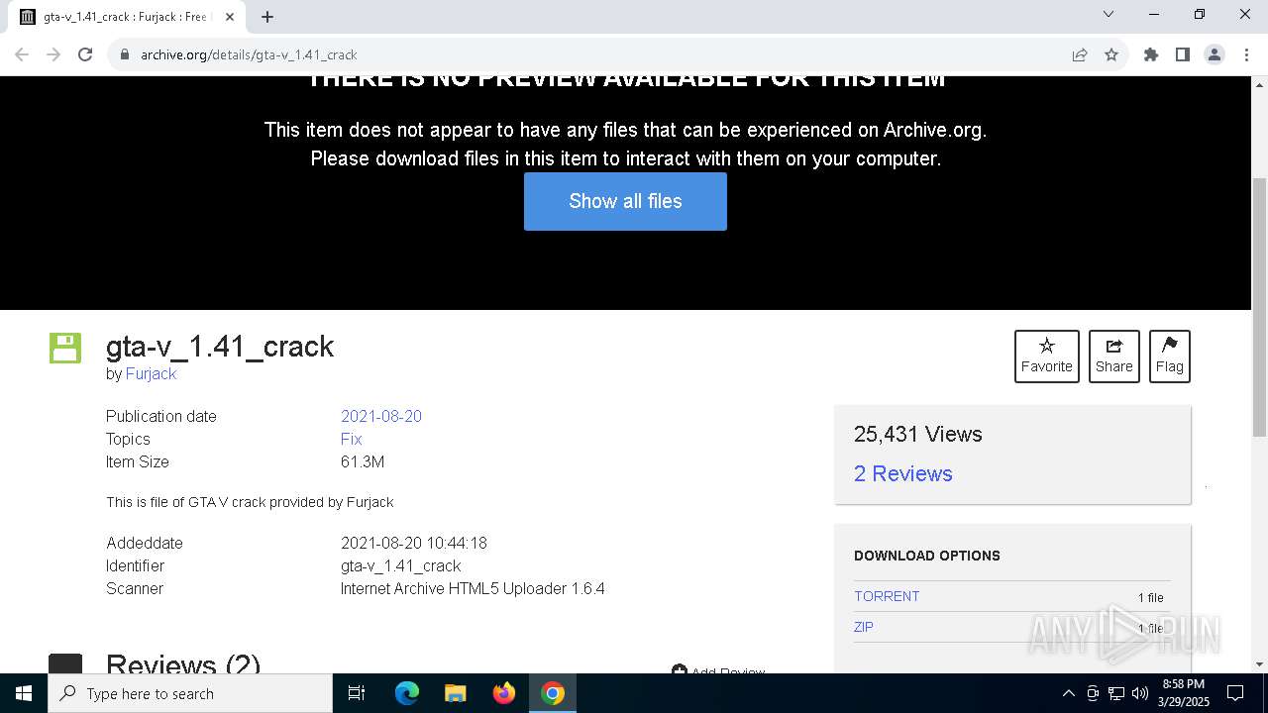The width and height of the screenshot is (1268, 713).
Task: Click the scrollbar down arrow
Action: (x=1259, y=664)
